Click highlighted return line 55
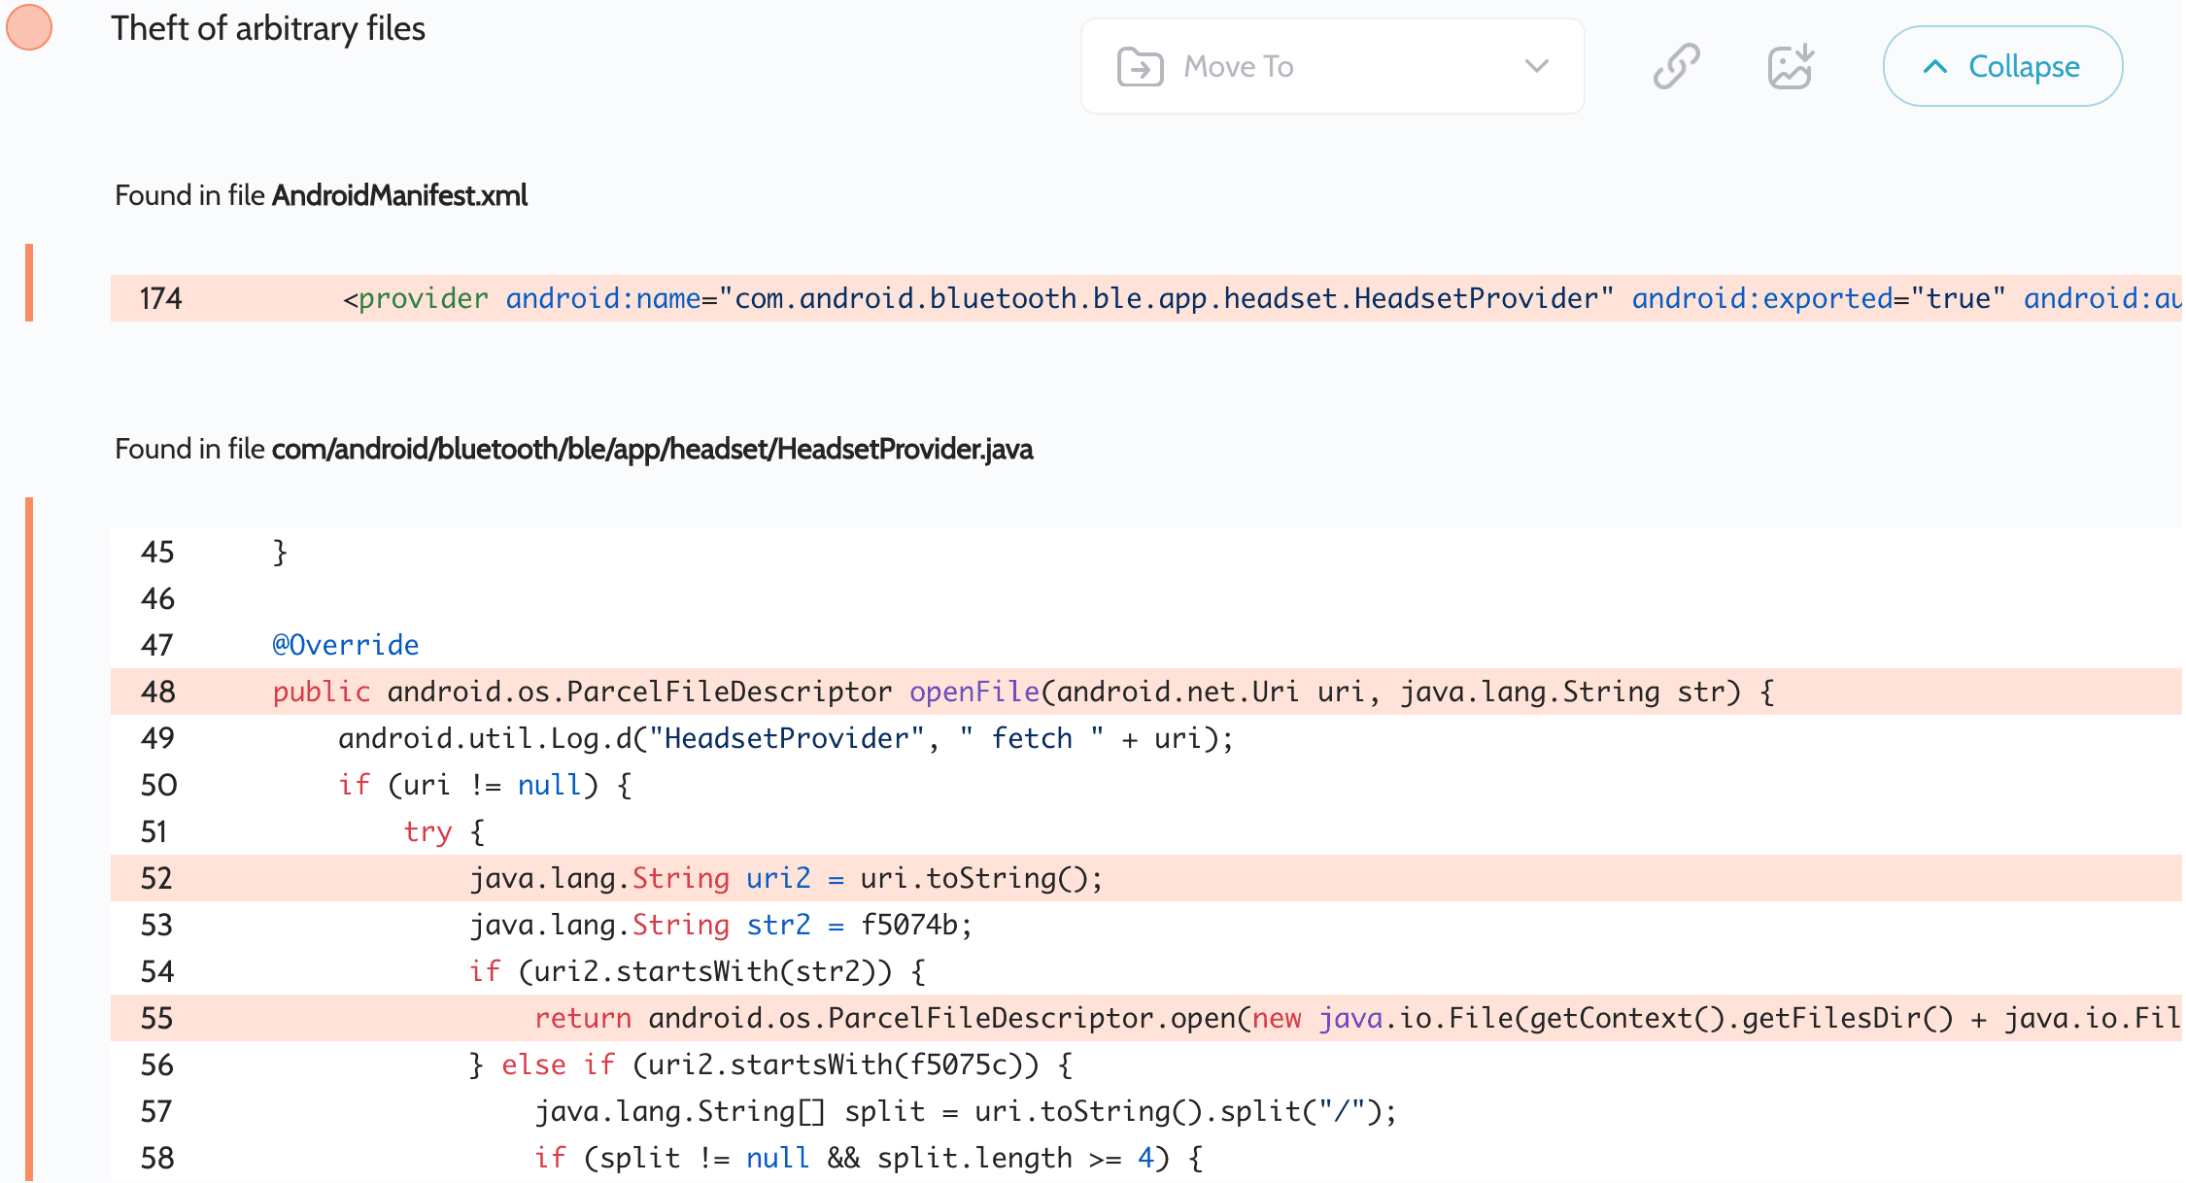The image size is (2186, 1183). click(x=1263, y=1018)
